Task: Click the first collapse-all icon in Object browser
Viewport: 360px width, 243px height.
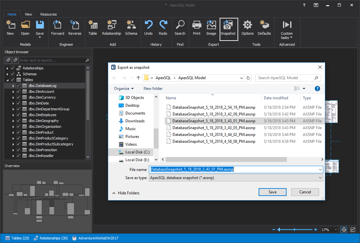Action: 8,60
